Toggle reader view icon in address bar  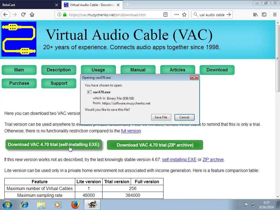(x=165, y=15)
